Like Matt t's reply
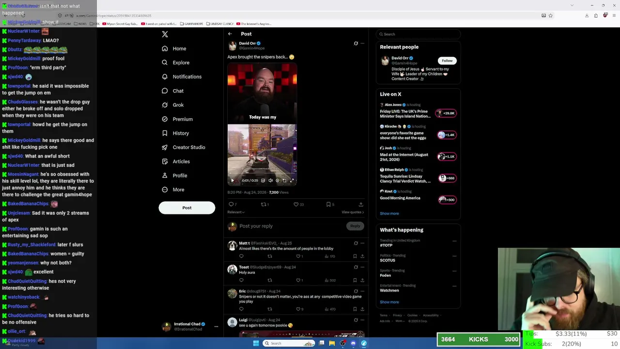 [298, 256]
